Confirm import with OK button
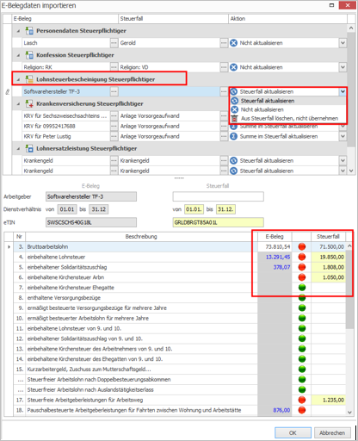 pos(293,432)
